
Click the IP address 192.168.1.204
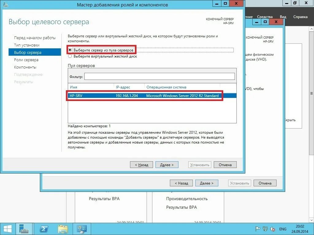pyautogui.click(x=127, y=96)
